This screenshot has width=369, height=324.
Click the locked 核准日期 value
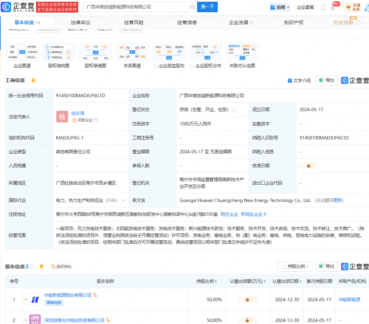(x=309, y=166)
